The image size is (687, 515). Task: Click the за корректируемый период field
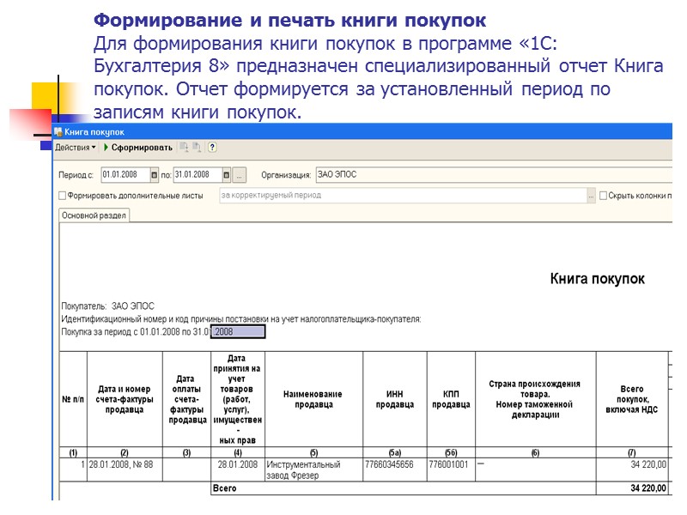click(403, 196)
